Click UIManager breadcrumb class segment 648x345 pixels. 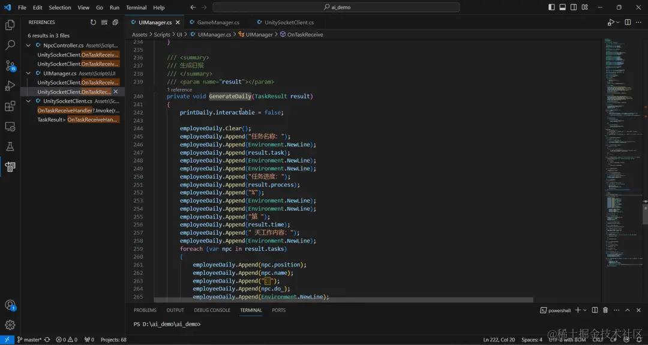click(256, 35)
